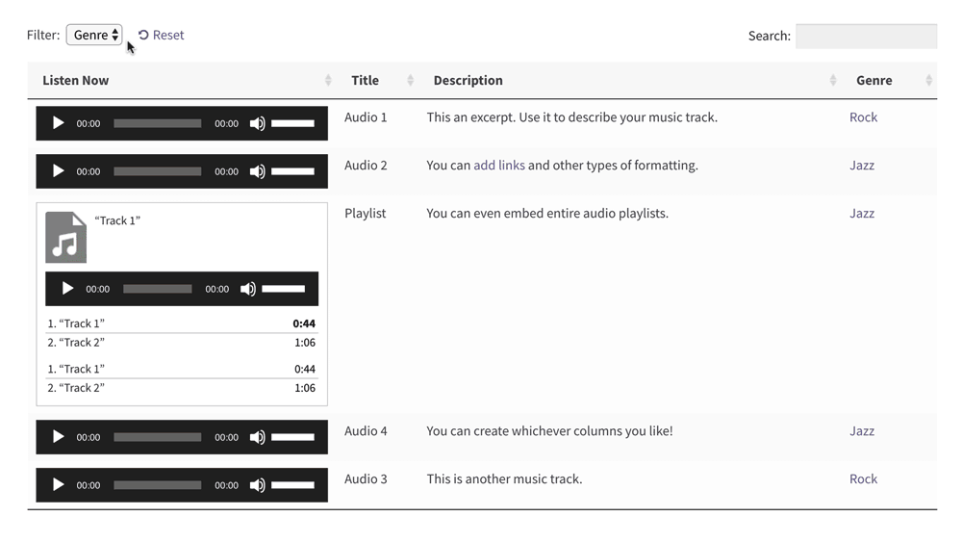Viewport: 962px width, 542px height.
Task: Play the Audio 3 track
Action: click(59, 485)
